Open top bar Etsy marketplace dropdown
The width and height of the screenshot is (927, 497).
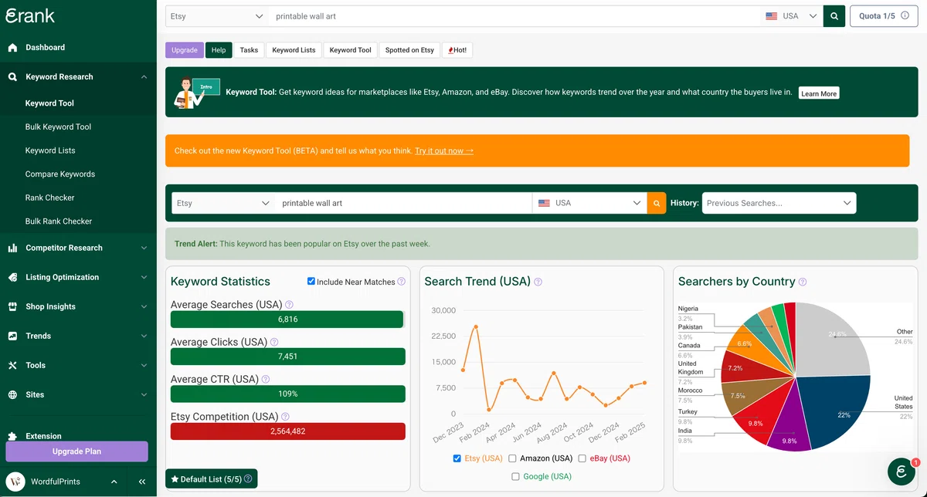tap(217, 15)
